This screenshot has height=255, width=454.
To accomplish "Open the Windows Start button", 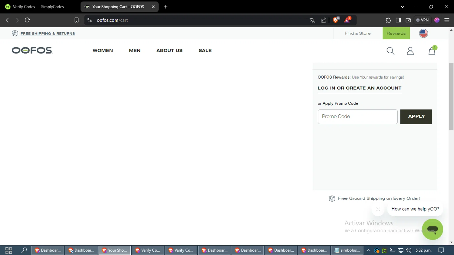I will [9, 250].
